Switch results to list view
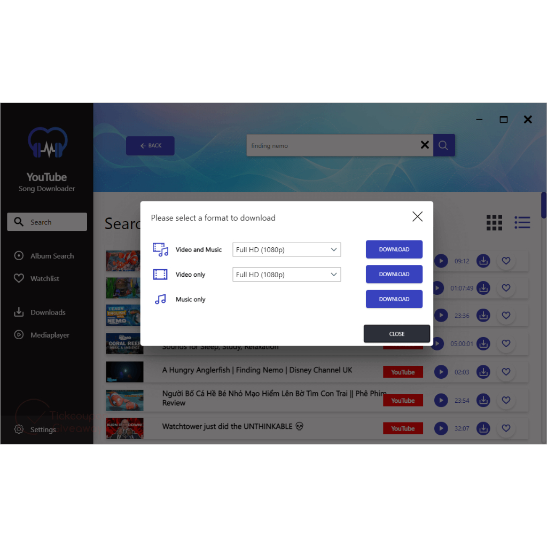Screen dimensions: 547x547 pos(522,223)
